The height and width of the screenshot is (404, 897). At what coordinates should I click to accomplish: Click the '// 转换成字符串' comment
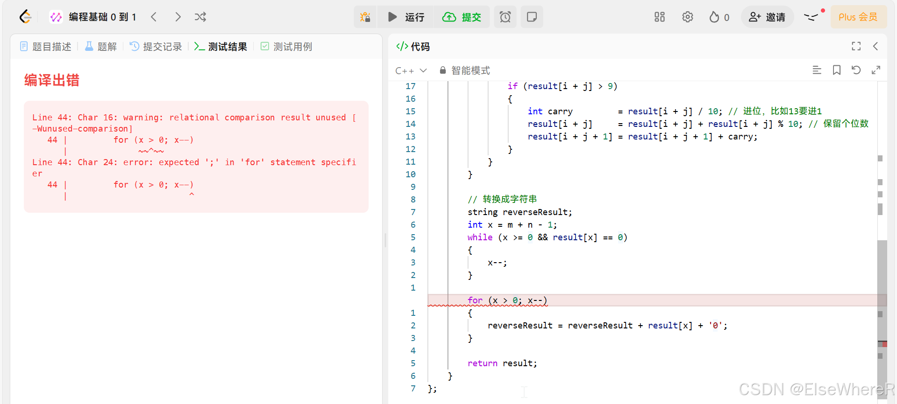(502, 200)
